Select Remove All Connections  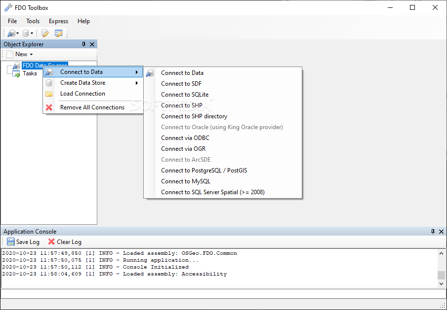tap(93, 107)
